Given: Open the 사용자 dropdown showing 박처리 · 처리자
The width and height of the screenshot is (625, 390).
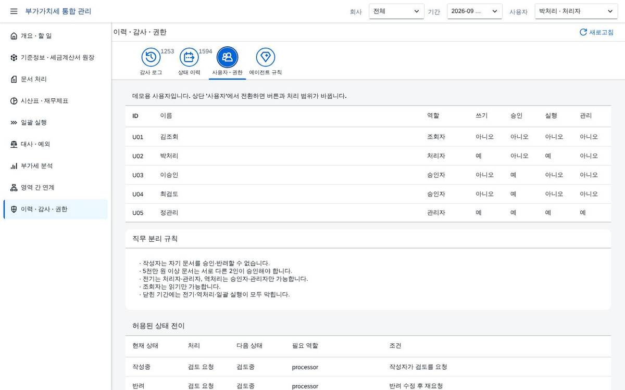Looking at the screenshot, I should point(576,11).
